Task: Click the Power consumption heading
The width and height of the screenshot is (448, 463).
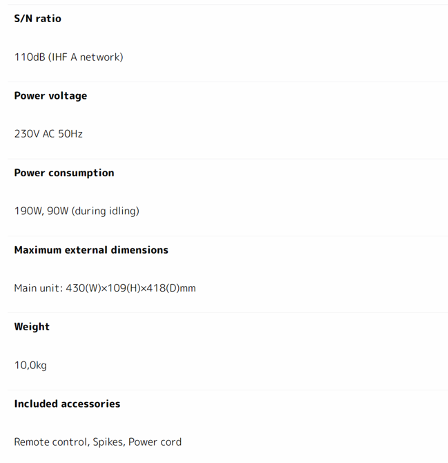Action: point(64,173)
